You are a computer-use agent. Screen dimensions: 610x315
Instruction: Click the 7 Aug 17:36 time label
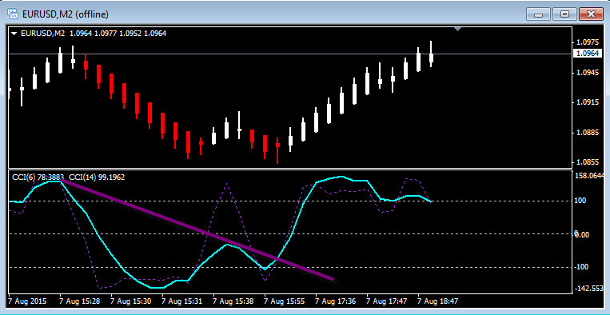tap(336, 301)
